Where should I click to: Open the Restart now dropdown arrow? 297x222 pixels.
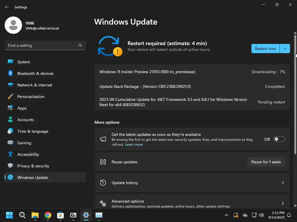[x=285, y=49]
